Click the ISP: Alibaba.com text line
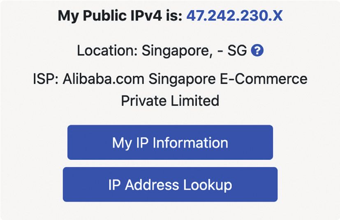The width and height of the screenshot is (340, 220). [x=170, y=79]
